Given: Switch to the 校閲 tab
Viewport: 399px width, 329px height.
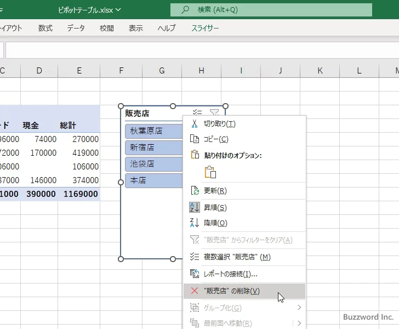Looking at the screenshot, I should 107,28.
